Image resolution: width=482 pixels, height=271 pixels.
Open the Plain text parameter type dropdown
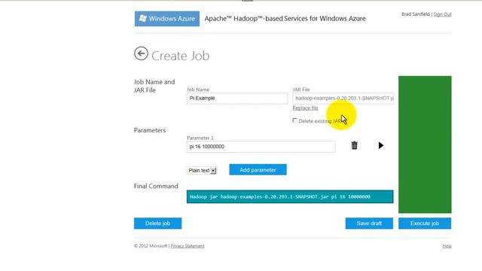202,170
